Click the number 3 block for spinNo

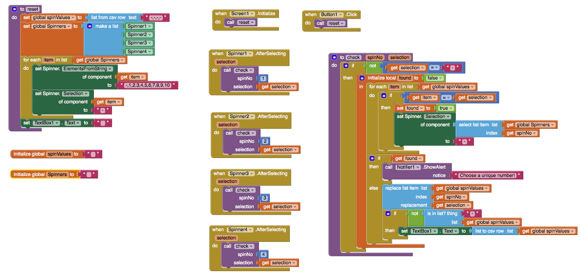[x=264, y=198]
